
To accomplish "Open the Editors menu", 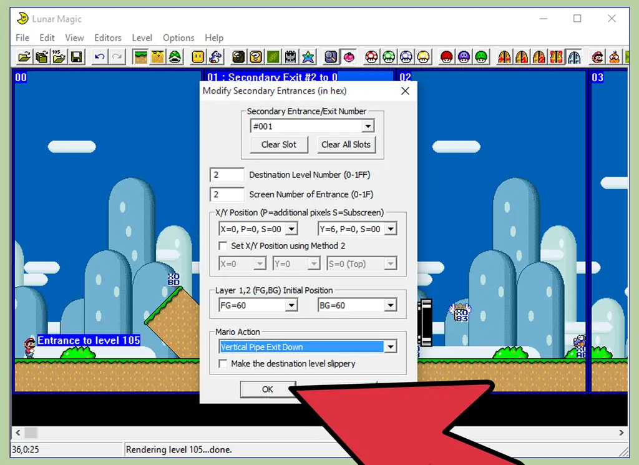I will pos(108,38).
